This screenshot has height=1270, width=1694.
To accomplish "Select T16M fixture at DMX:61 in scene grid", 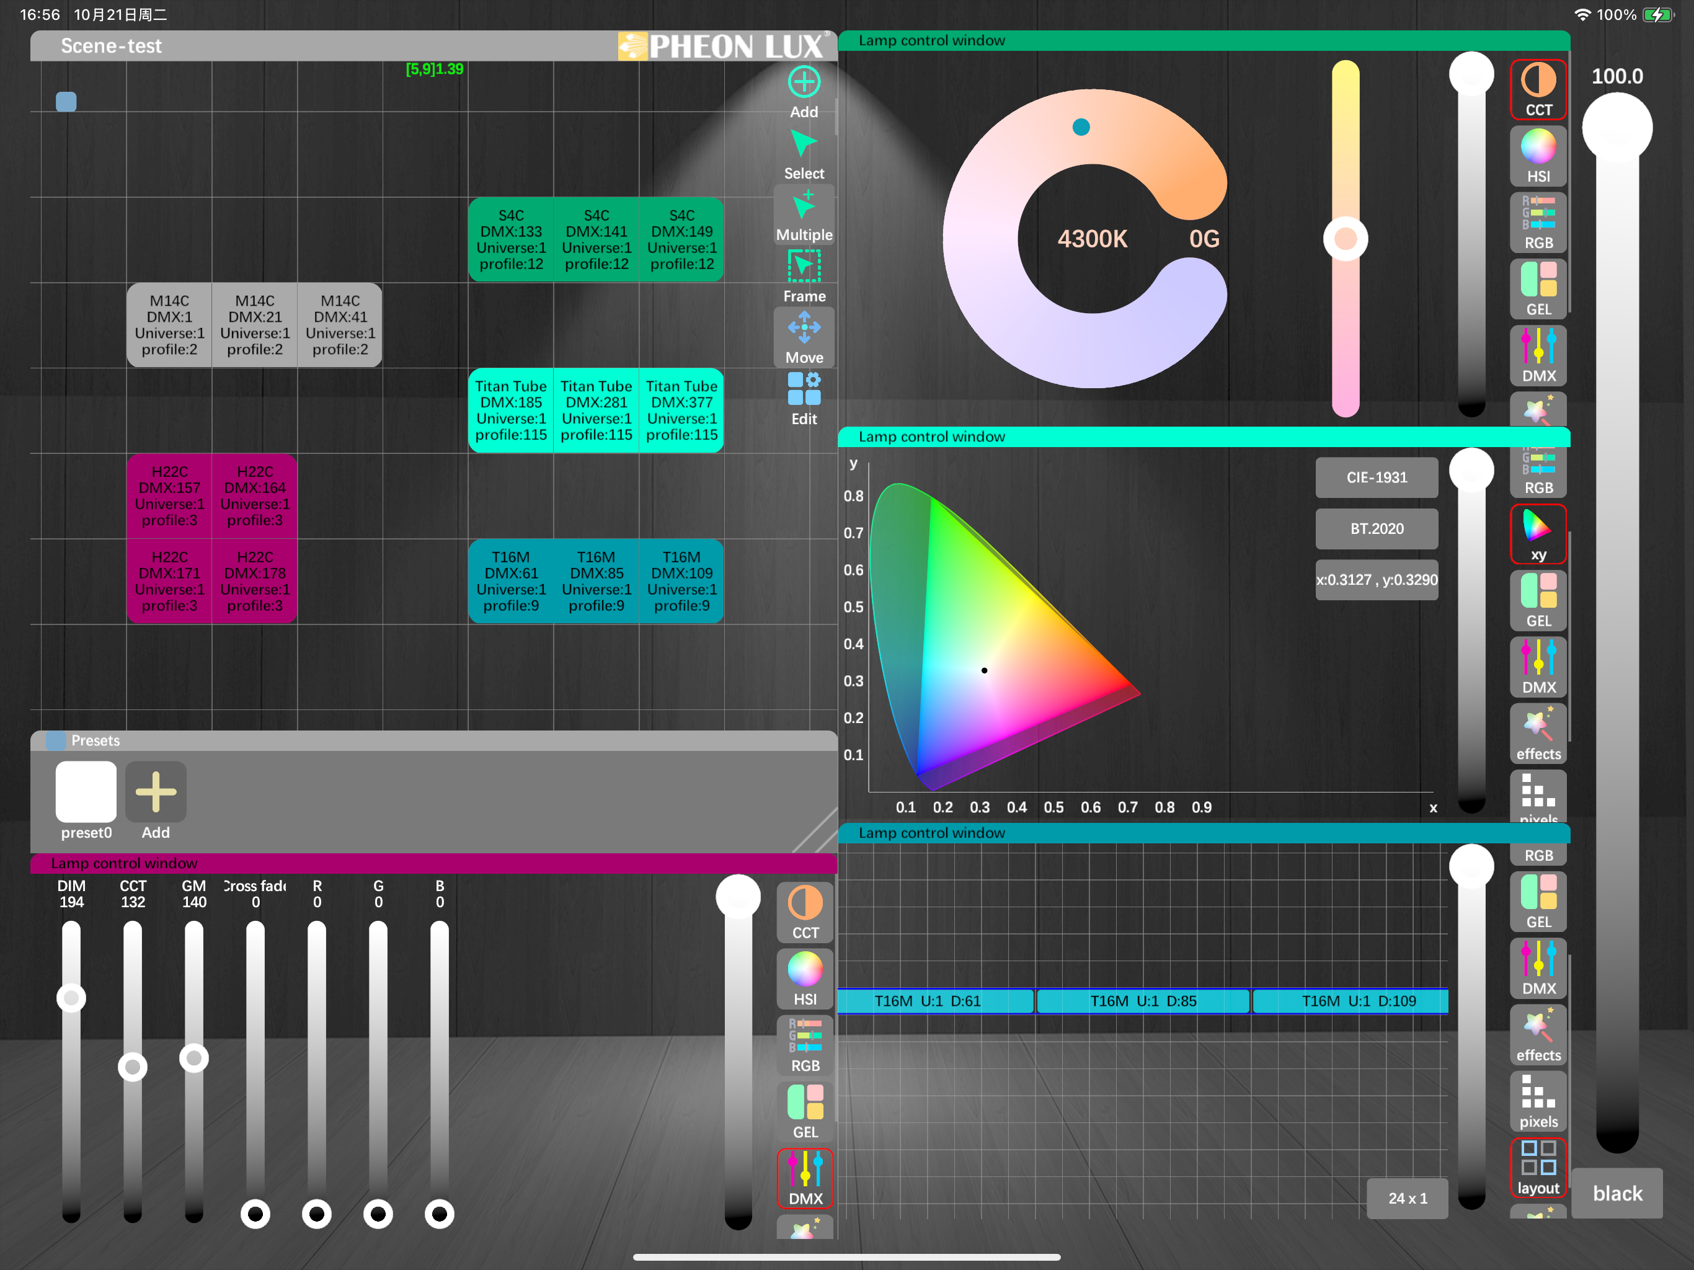I will click(x=511, y=582).
